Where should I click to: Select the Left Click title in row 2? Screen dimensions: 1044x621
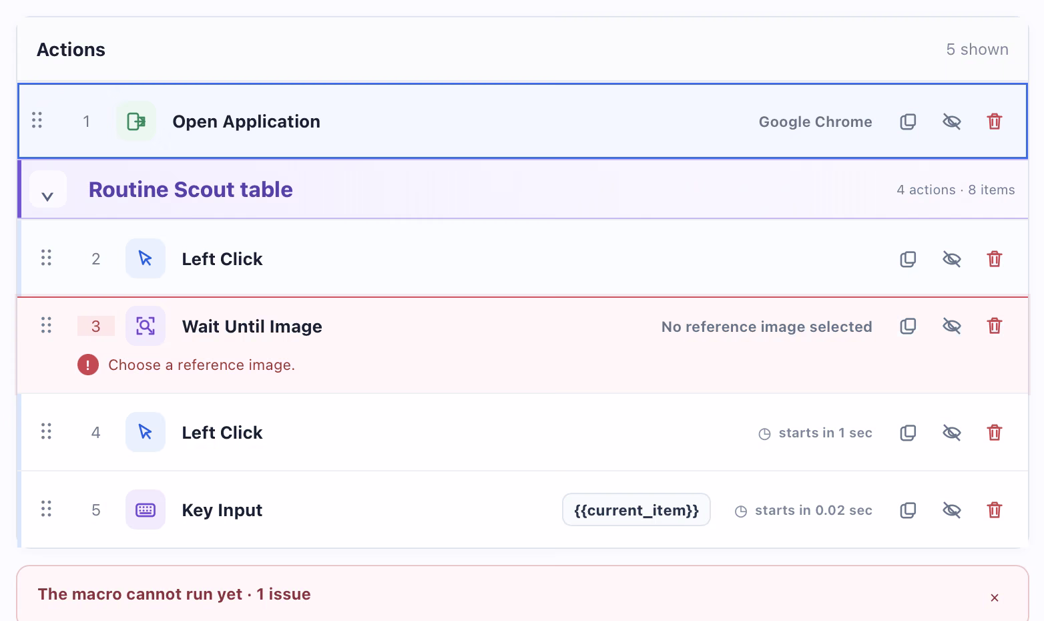[x=222, y=259]
